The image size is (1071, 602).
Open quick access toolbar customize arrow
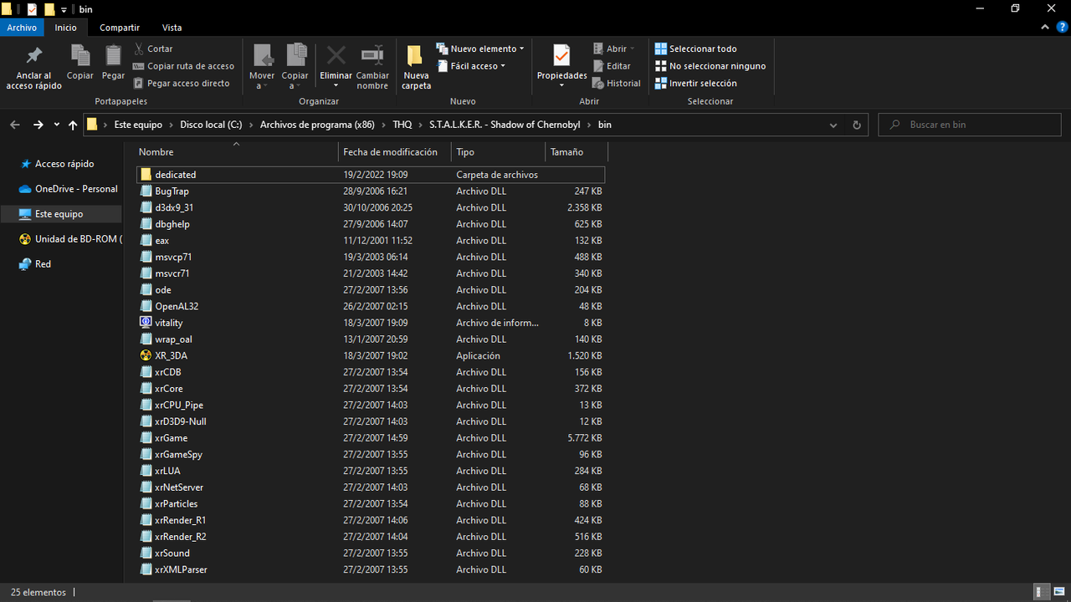click(x=64, y=9)
